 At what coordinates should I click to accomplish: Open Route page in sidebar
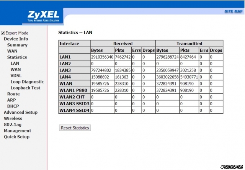13,94
